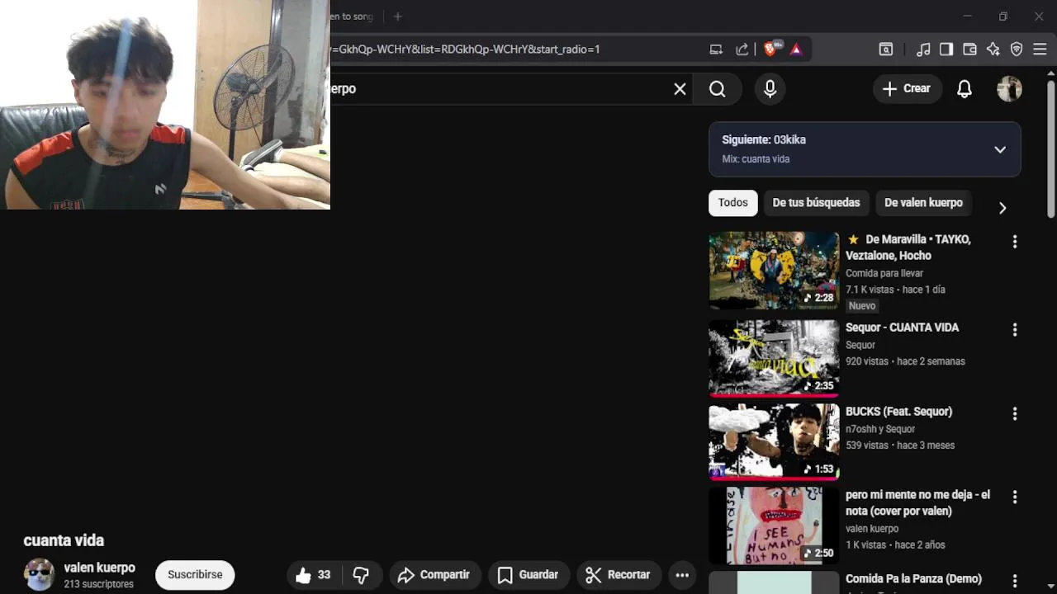The width and height of the screenshot is (1057, 594).
Task: Open Brave Rewards triangle icon
Action: click(x=796, y=49)
